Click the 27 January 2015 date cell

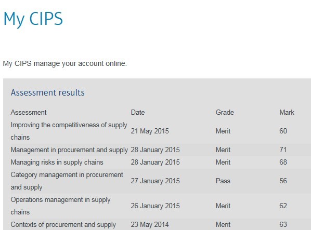tap(155, 181)
